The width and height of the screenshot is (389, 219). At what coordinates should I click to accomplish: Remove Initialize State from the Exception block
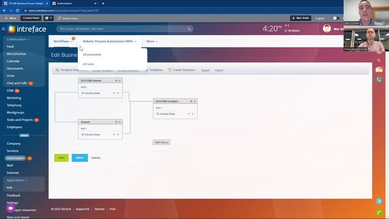[193, 114]
